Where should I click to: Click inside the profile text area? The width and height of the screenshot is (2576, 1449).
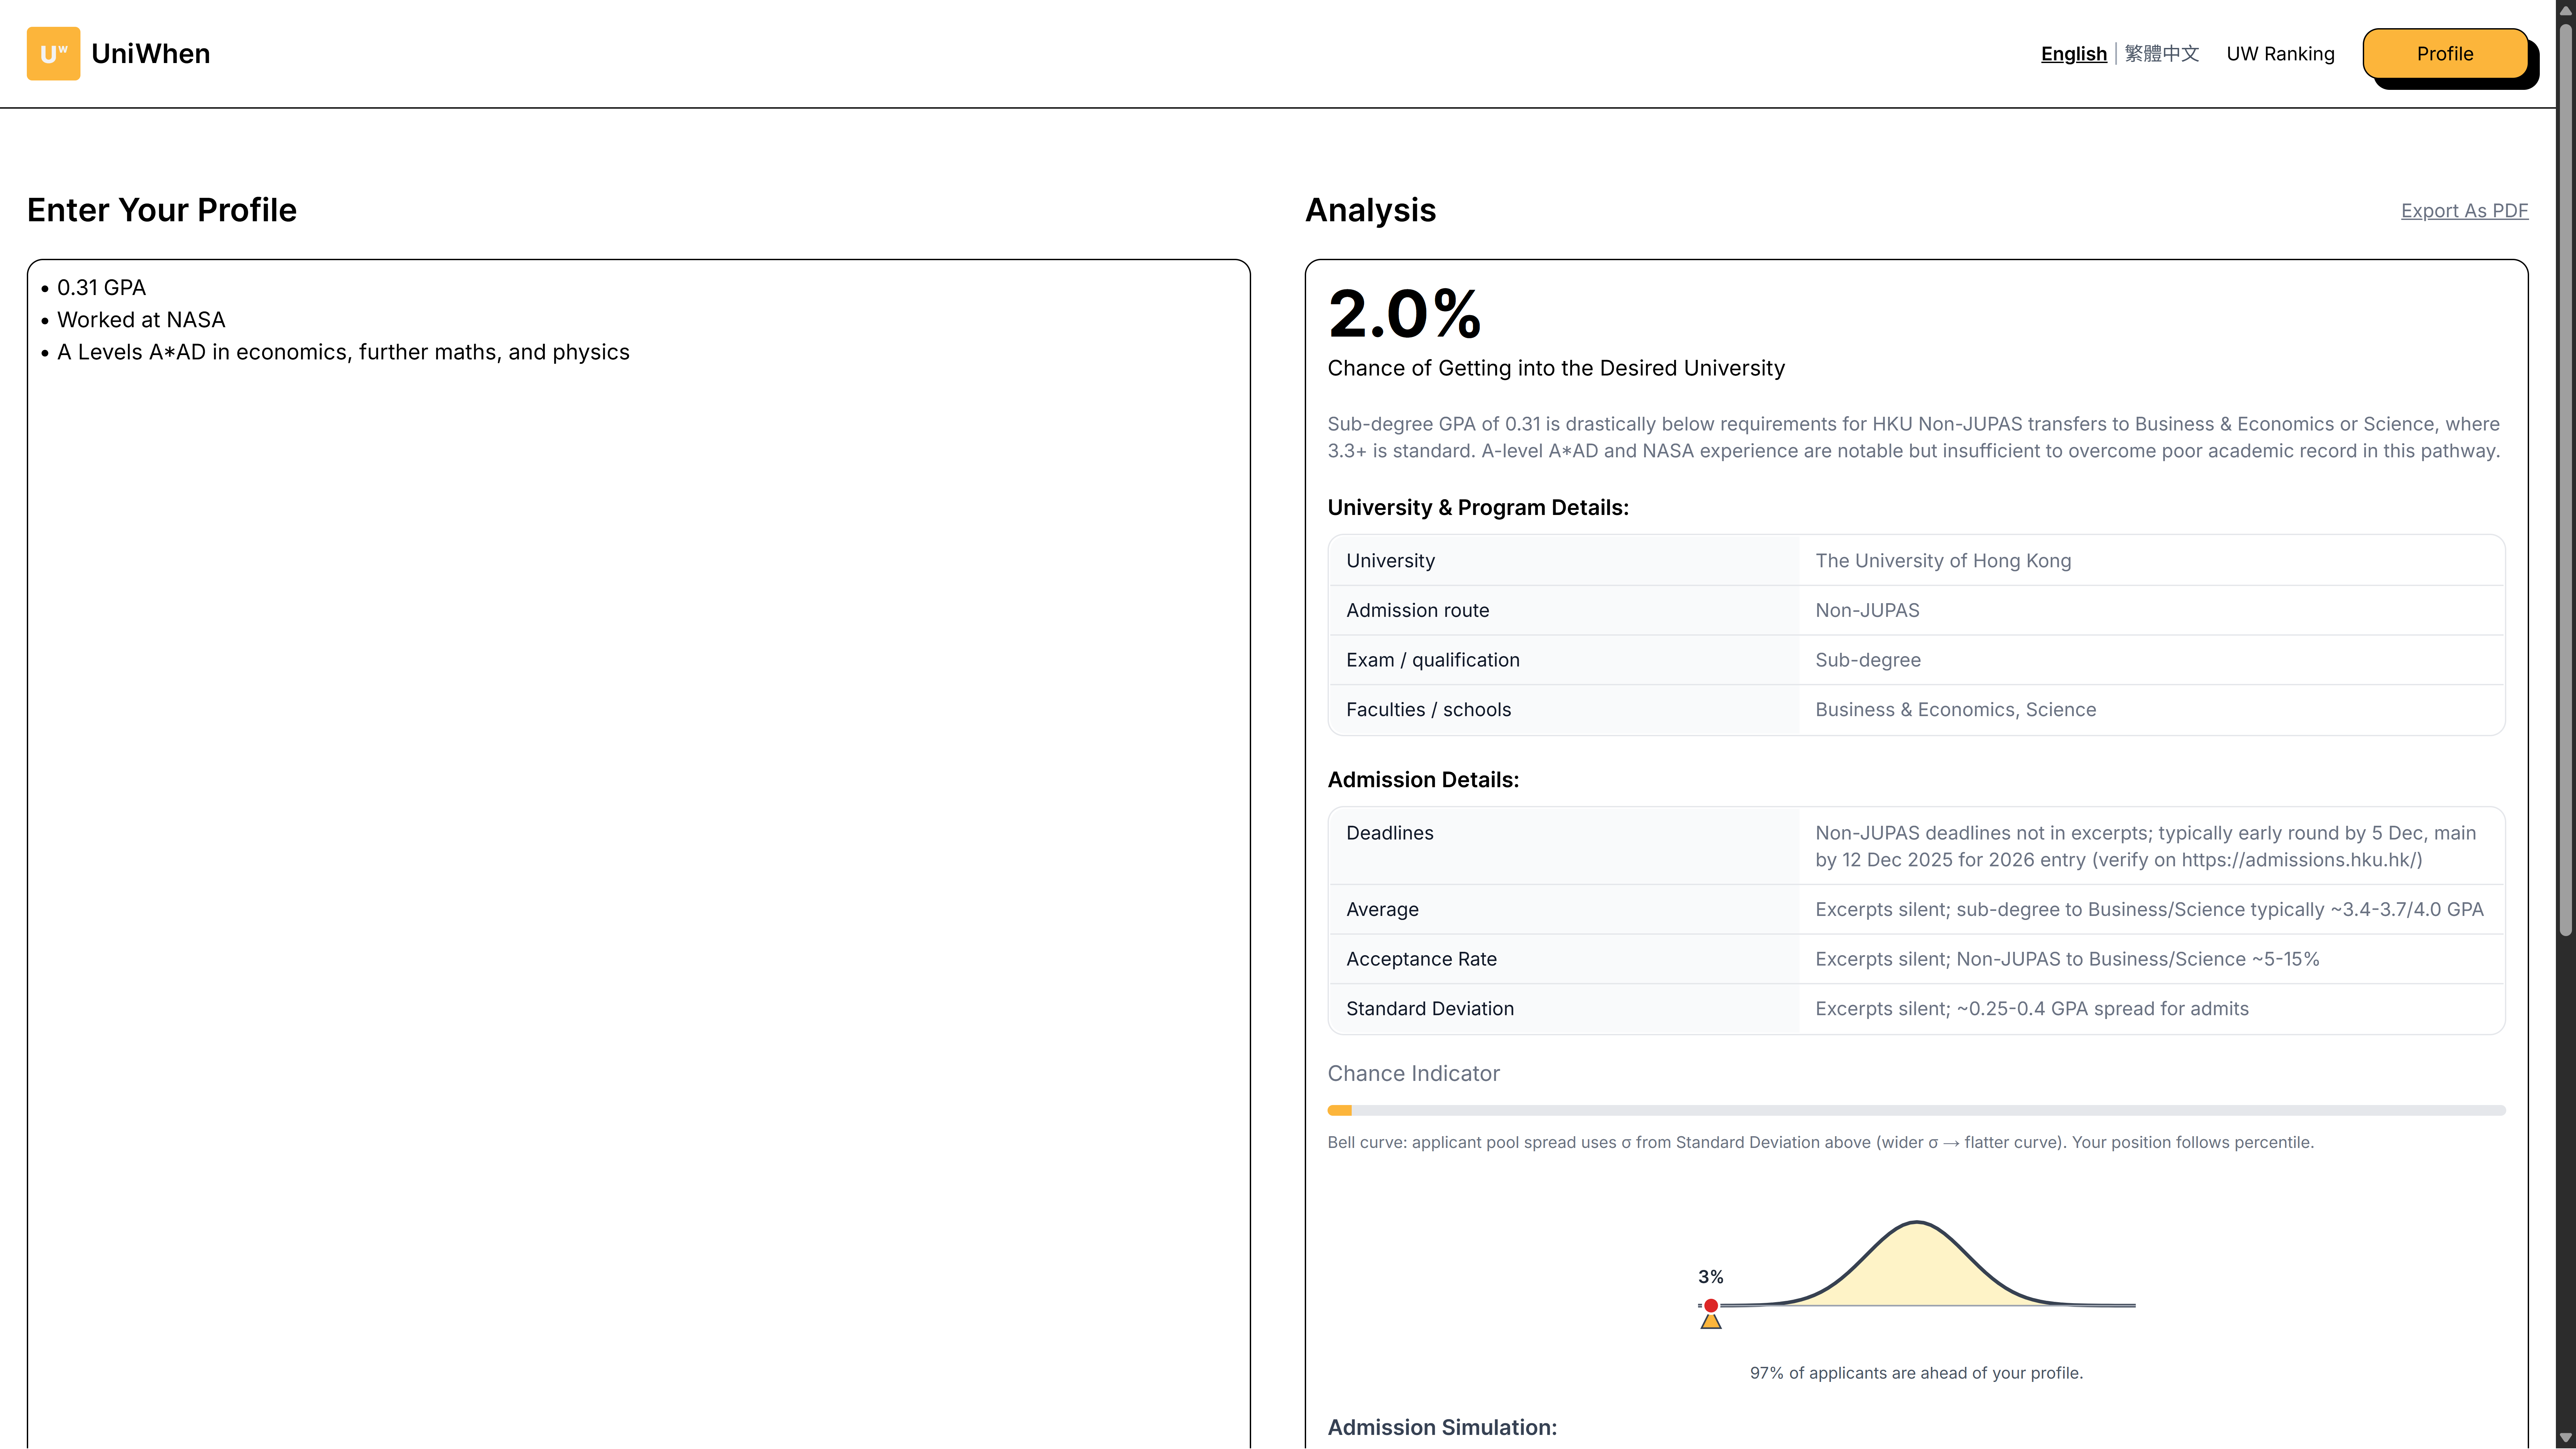click(638, 800)
